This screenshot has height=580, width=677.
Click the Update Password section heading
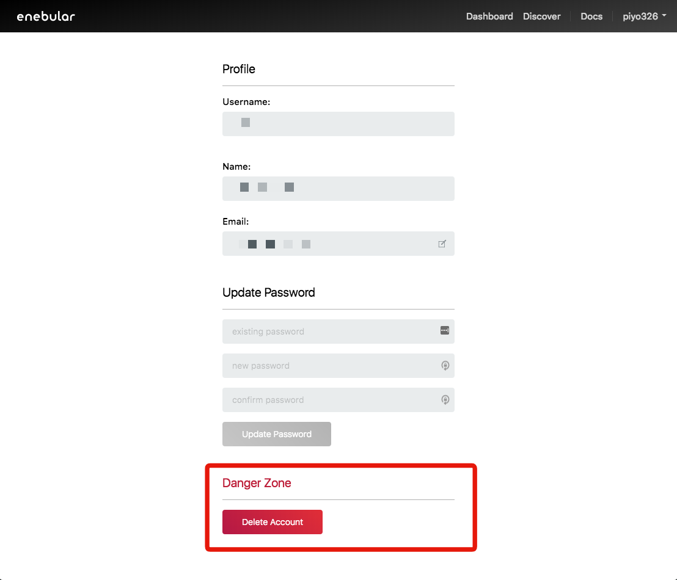coord(269,292)
